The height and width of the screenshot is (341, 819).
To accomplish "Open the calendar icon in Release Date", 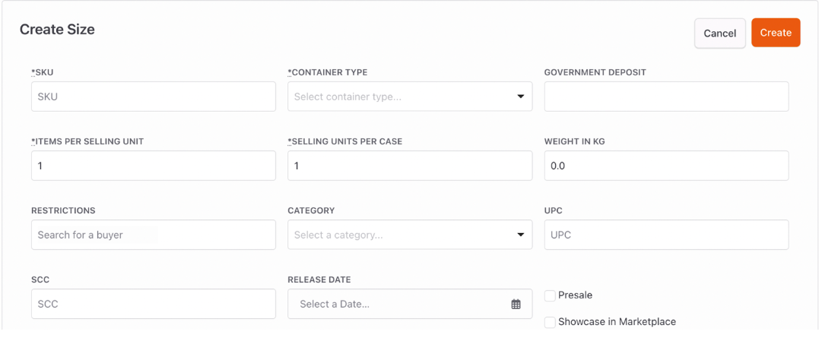I will pos(516,305).
